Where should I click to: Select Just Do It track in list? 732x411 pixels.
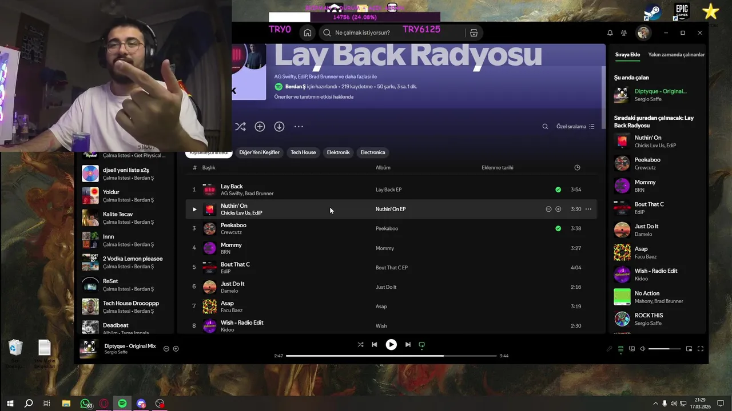coord(391,287)
